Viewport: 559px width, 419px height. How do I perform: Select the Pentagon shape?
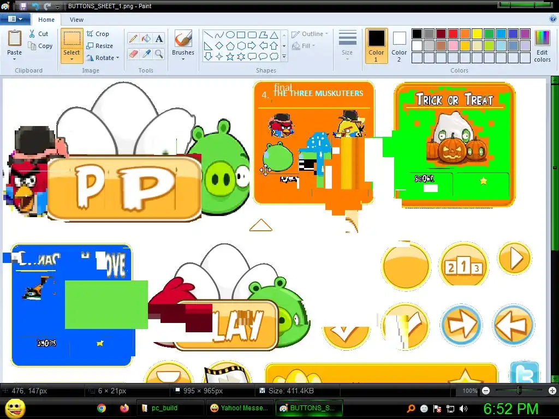pyautogui.click(x=230, y=46)
